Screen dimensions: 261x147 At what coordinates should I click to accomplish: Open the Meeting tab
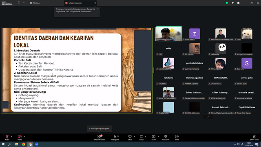click(35, 3)
